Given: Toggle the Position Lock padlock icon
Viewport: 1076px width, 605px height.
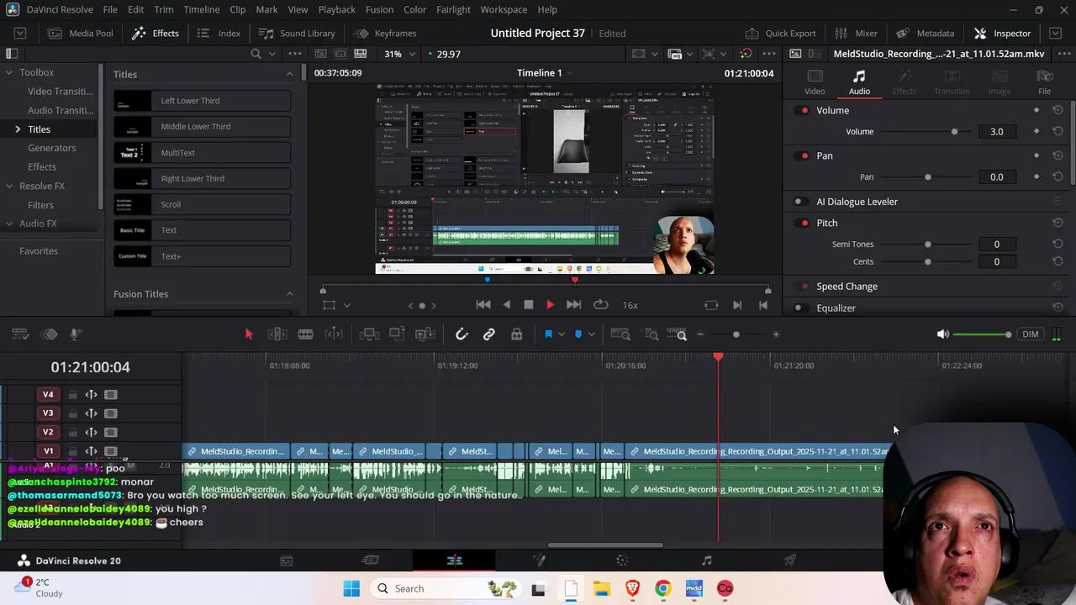Looking at the screenshot, I should [x=516, y=334].
